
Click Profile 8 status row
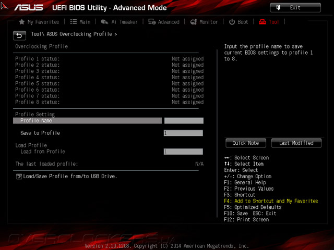109,102
